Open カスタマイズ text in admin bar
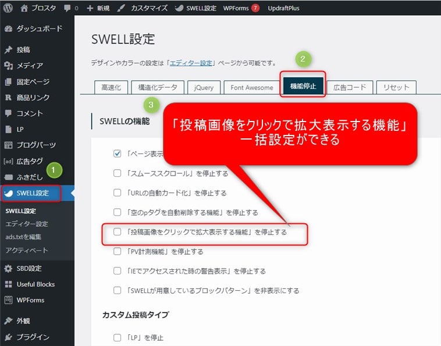Image resolution: width=441 pixels, height=346 pixels. click(149, 8)
